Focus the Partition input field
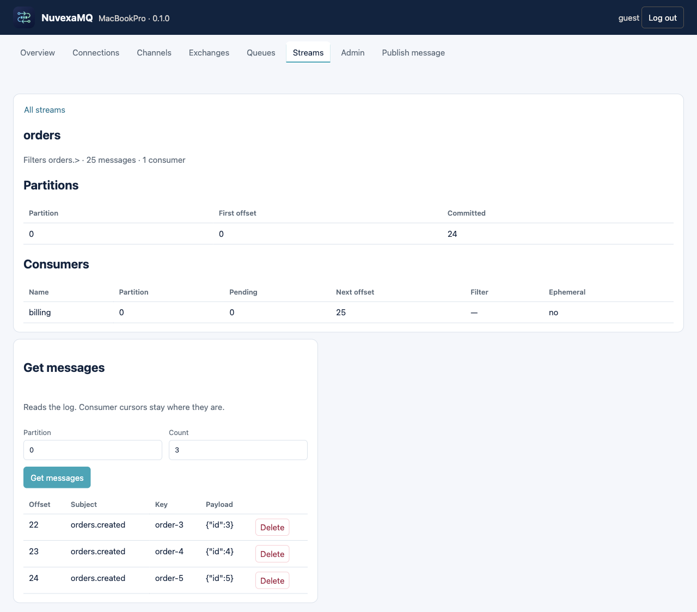Screen dimensions: 697x612 coord(93,450)
